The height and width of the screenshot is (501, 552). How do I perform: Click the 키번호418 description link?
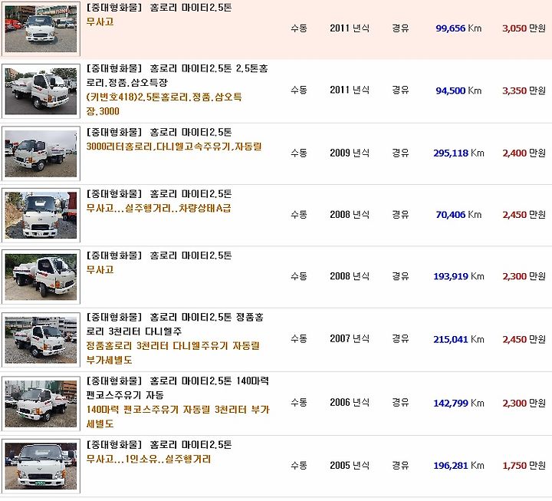164,104
